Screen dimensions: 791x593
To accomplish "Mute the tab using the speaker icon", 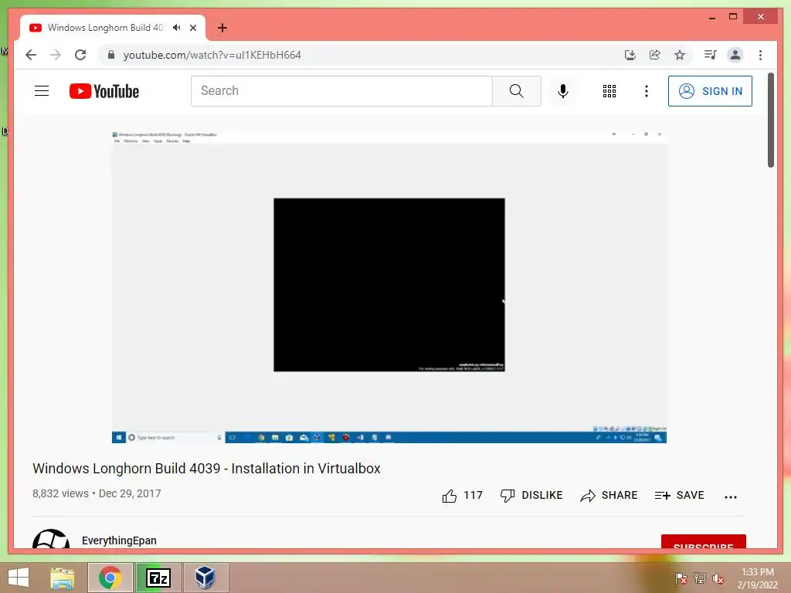I will point(176,28).
